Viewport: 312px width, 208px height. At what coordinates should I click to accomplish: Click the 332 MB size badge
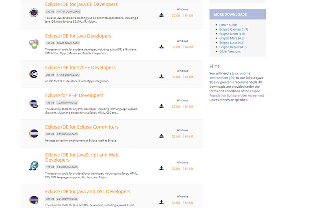tap(50, 11)
